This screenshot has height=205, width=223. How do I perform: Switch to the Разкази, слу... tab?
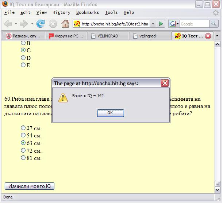pos(23,36)
